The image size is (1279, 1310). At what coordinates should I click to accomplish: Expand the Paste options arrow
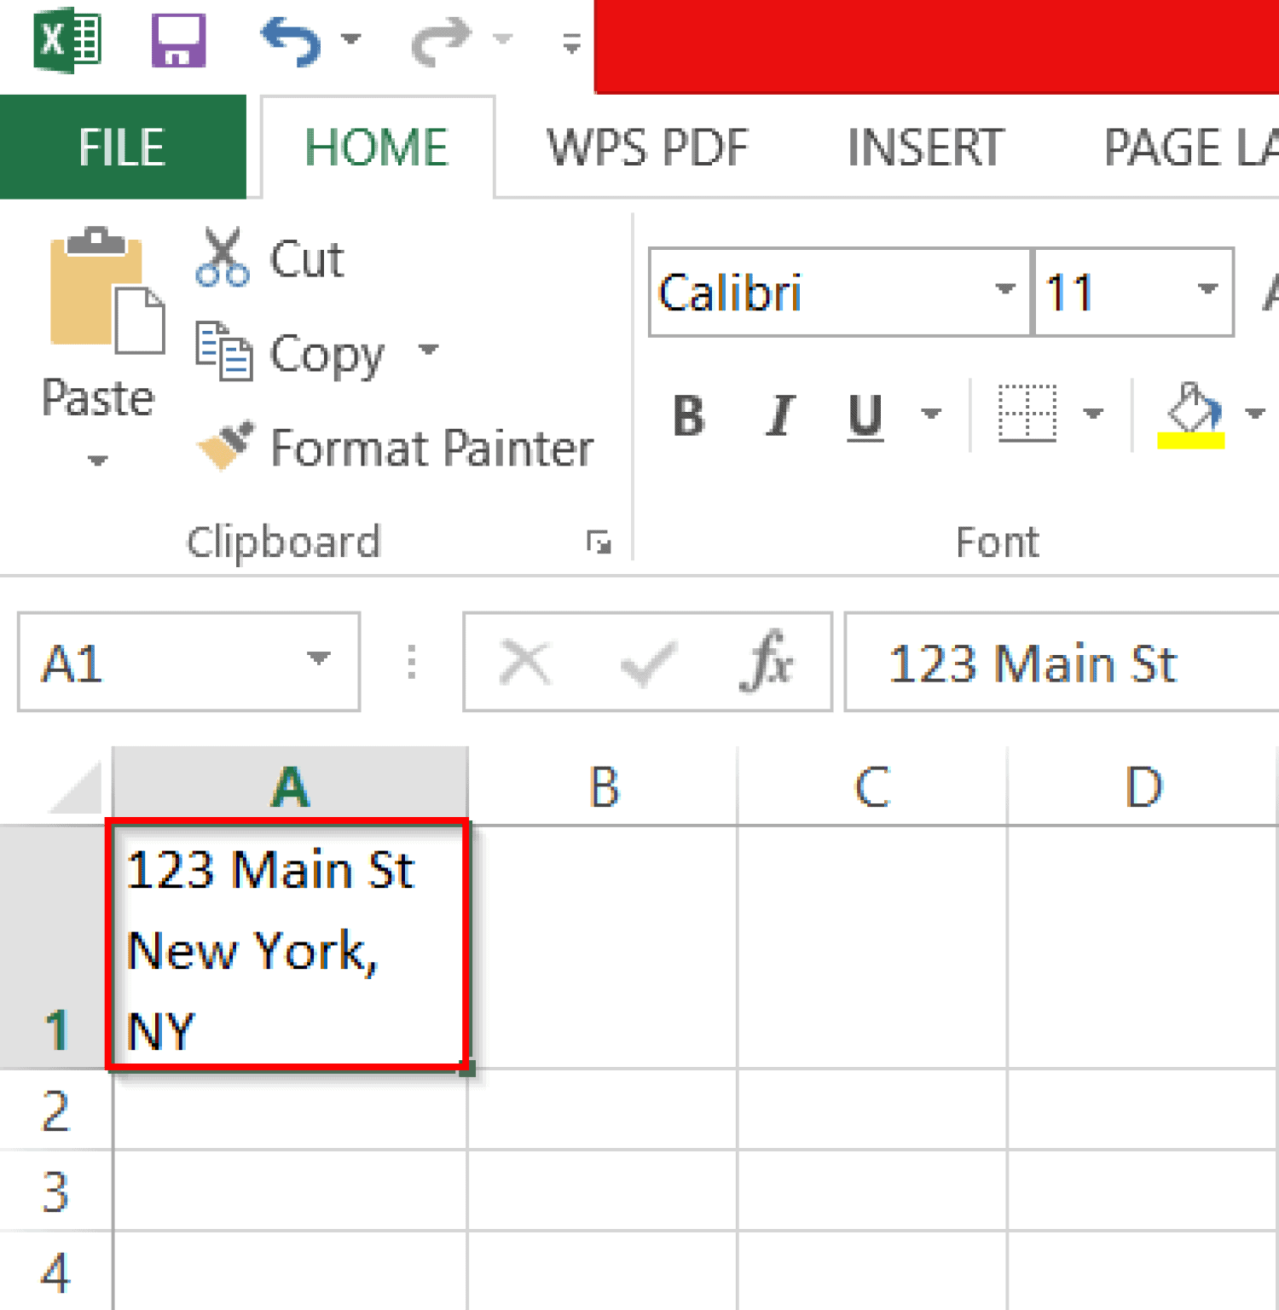click(98, 461)
